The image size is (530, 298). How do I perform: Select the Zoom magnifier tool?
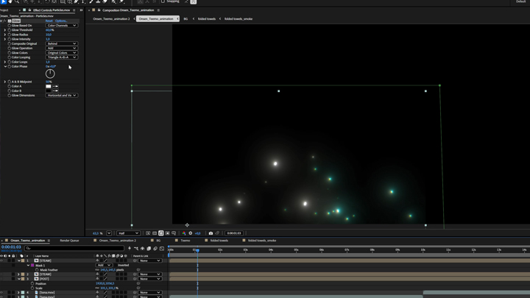pyautogui.click(x=17, y=1)
